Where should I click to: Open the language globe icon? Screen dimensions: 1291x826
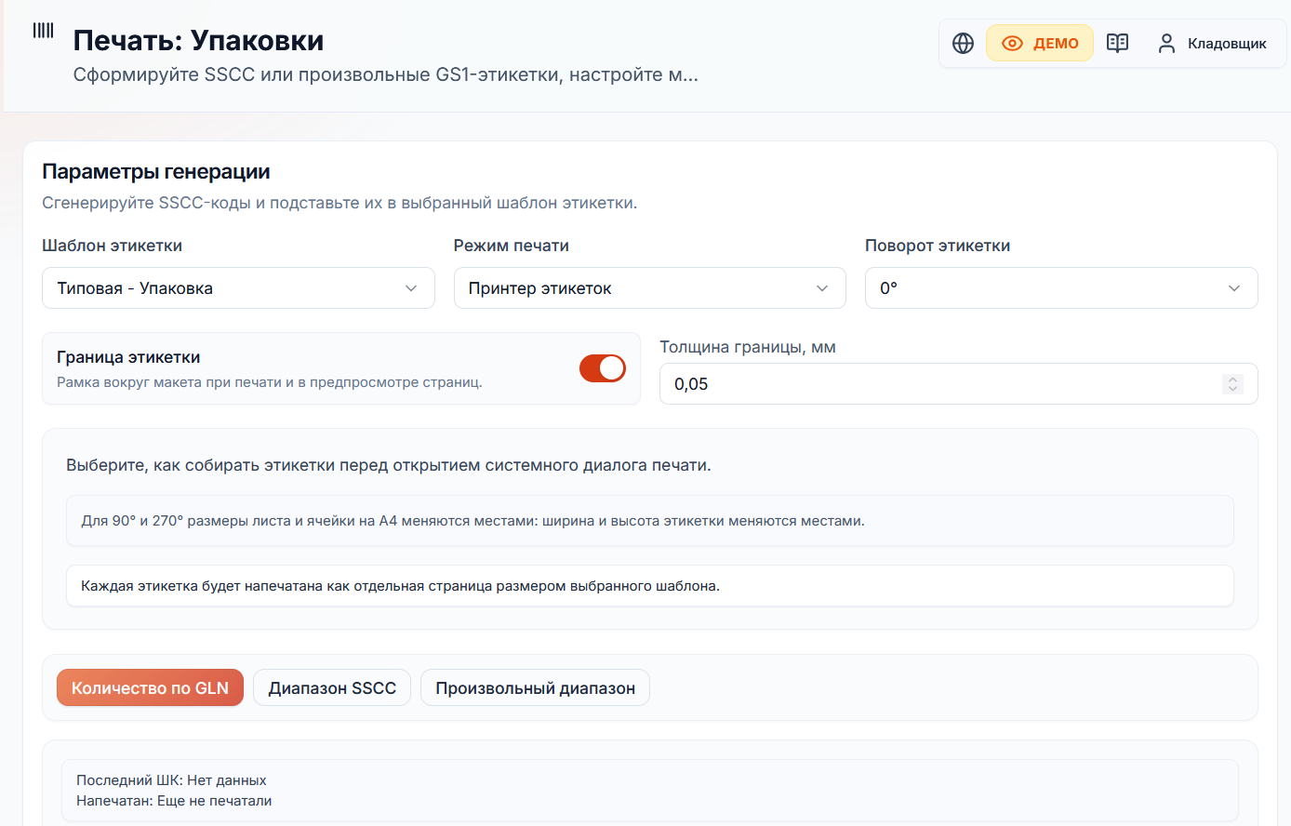[963, 43]
